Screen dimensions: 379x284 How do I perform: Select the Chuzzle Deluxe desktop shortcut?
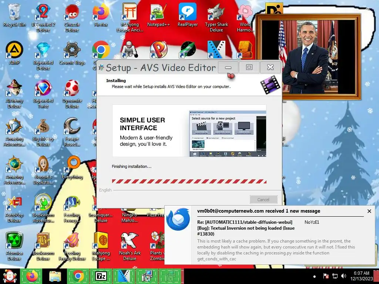pos(72,17)
